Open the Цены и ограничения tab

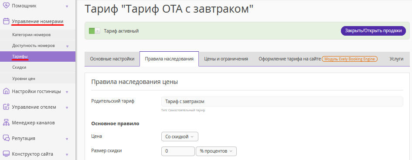pos(226,59)
